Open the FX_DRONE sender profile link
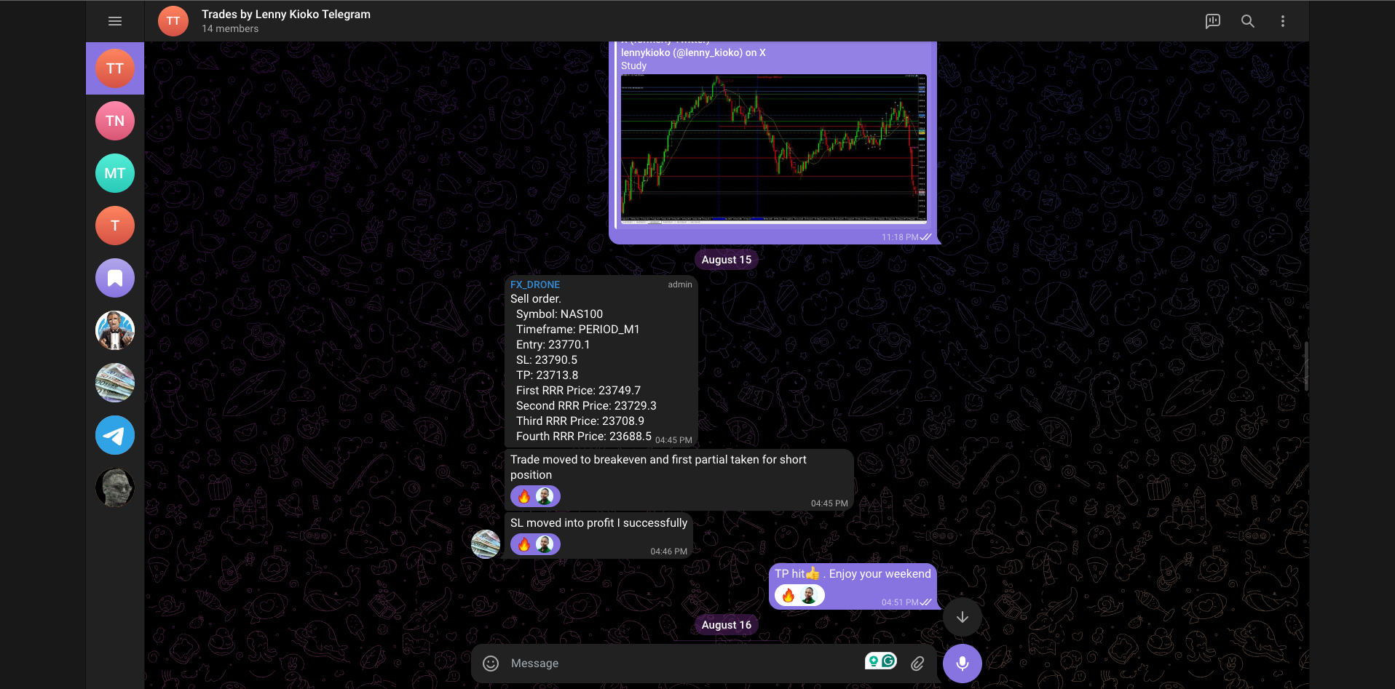Image resolution: width=1395 pixels, height=689 pixels. coord(535,284)
